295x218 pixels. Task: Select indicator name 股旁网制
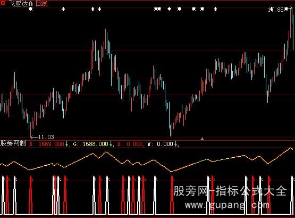pos(13,143)
